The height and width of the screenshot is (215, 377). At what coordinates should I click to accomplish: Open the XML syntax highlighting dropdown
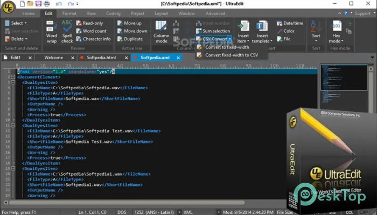tap(218, 212)
